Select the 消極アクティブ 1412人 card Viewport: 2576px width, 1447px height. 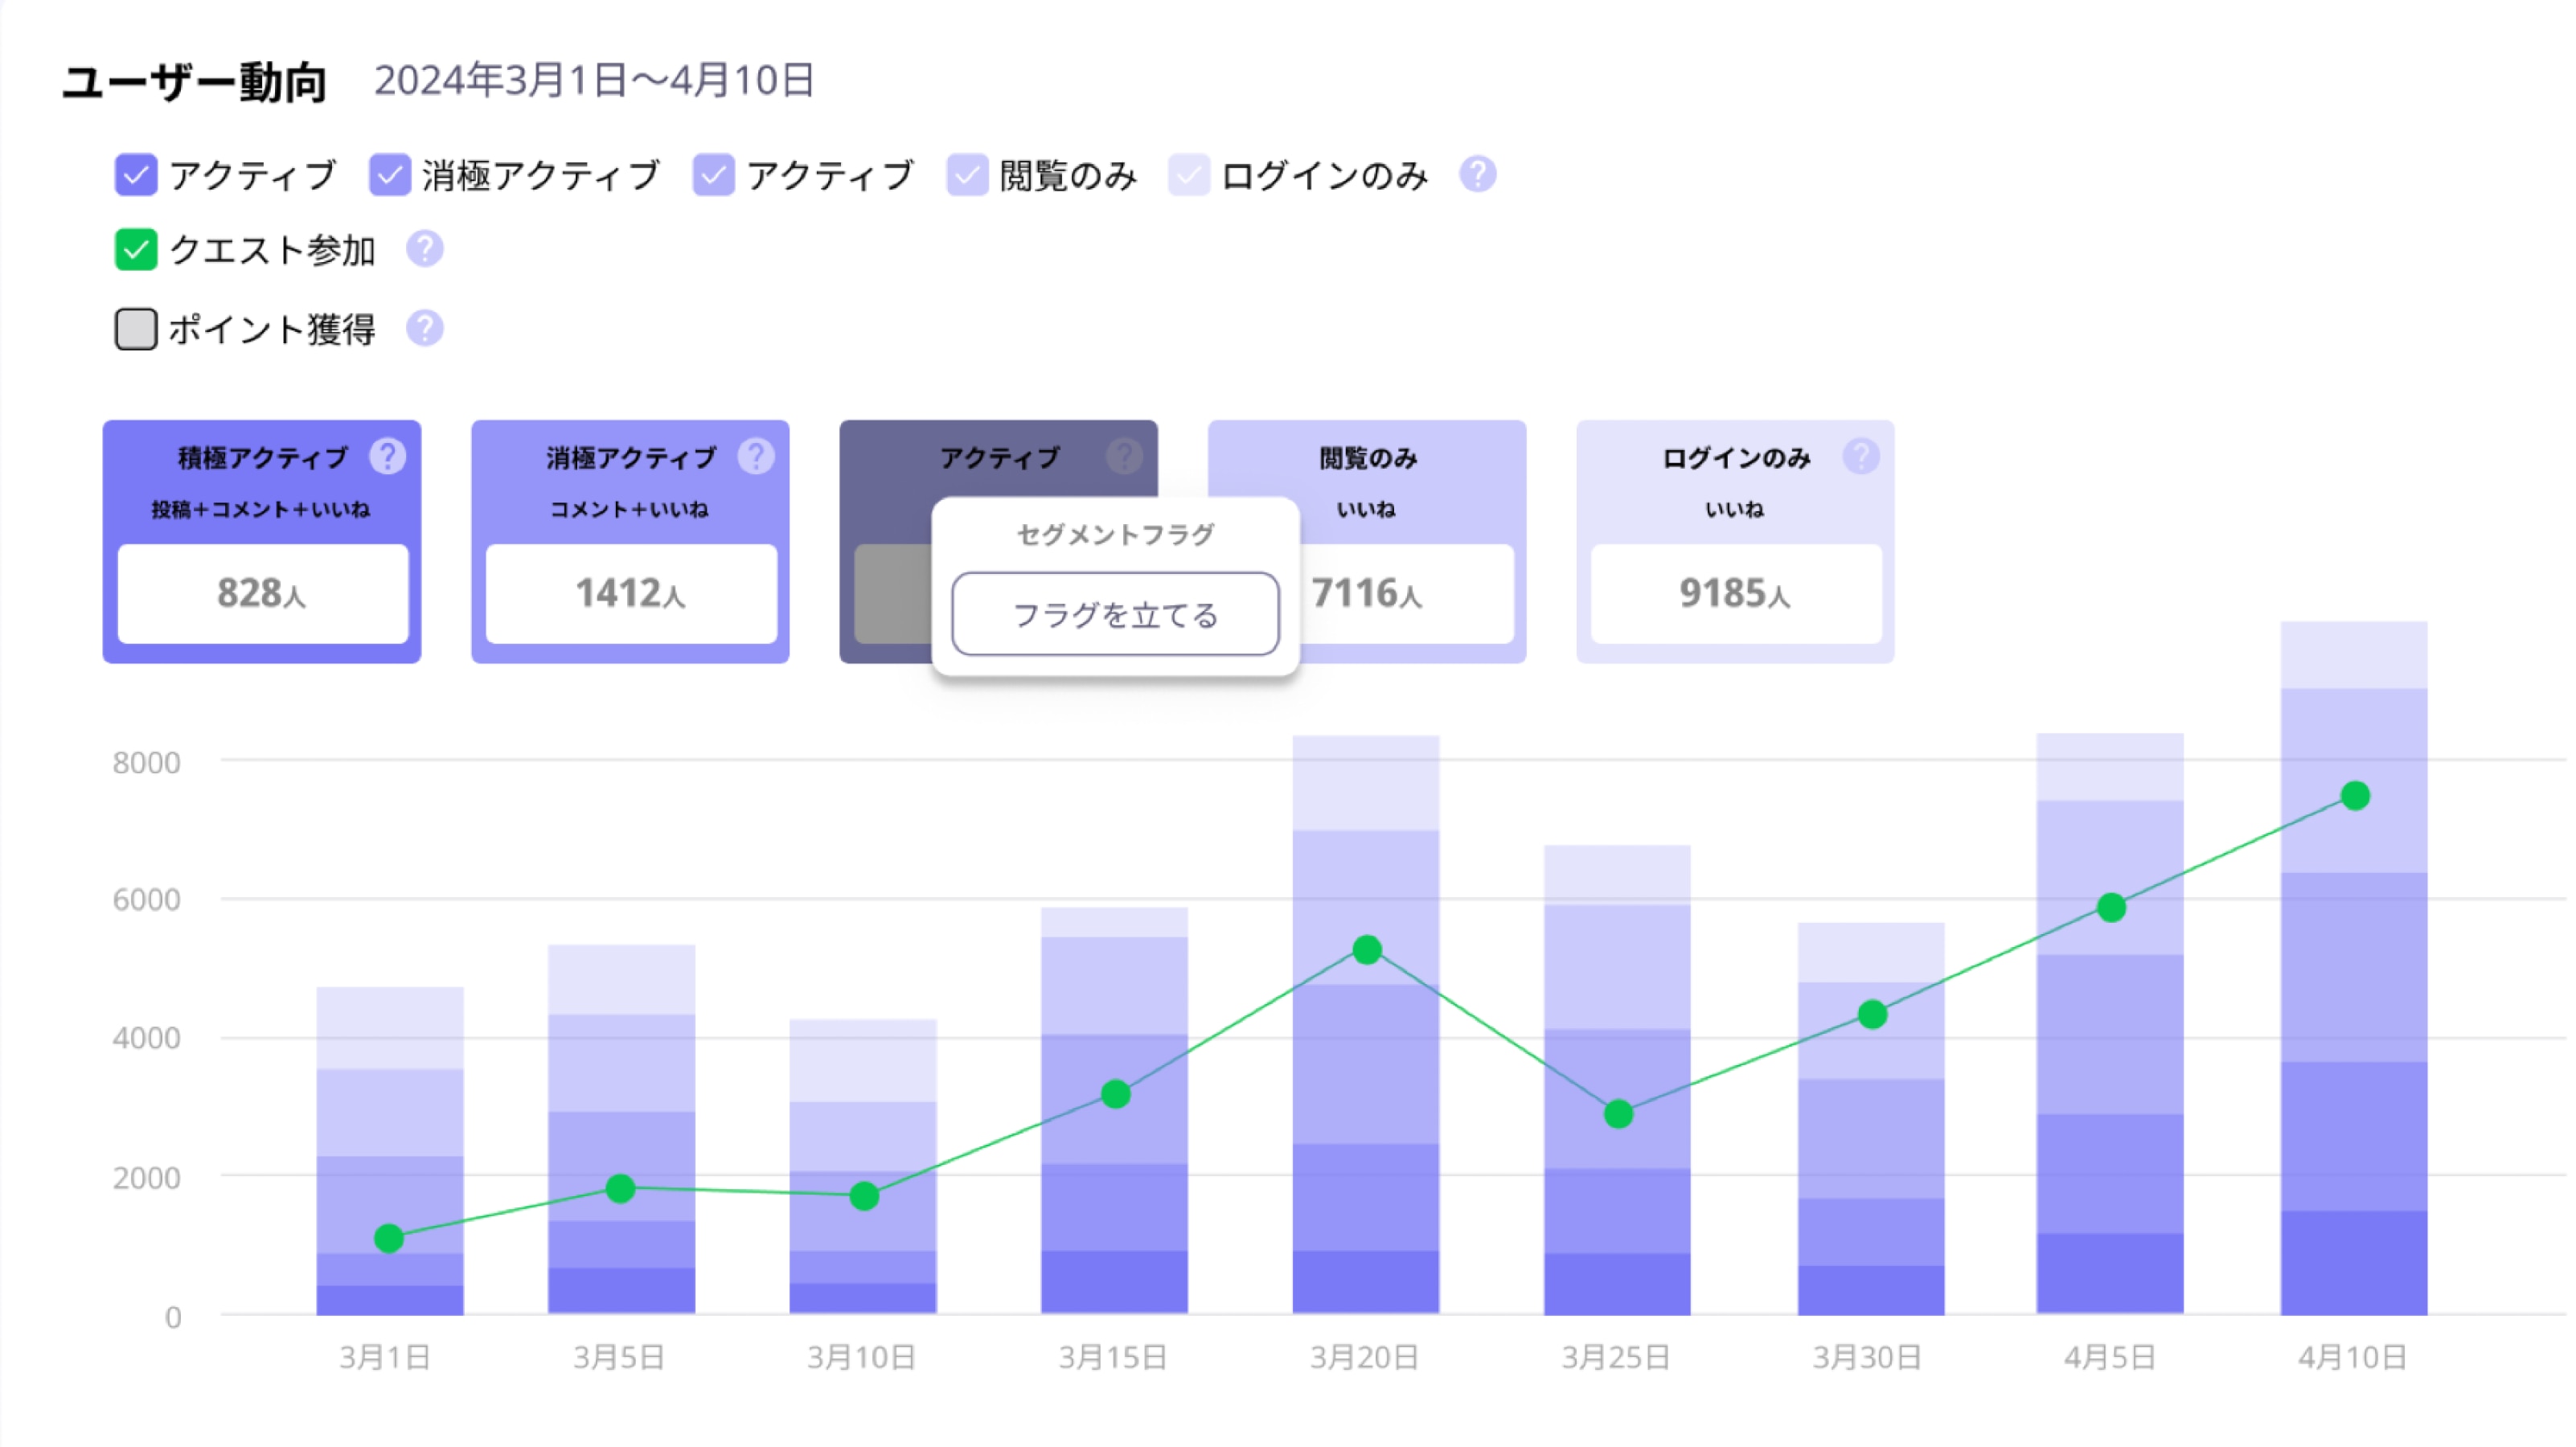tap(631, 542)
